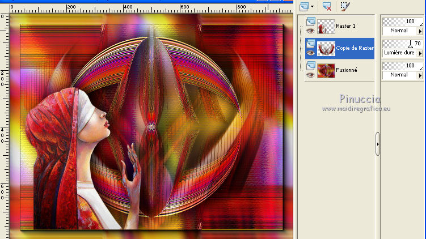Click the Fusionné opacity slider at 100
Screen dimensions: 426x239
click(403, 66)
